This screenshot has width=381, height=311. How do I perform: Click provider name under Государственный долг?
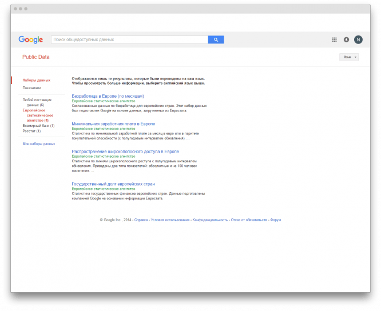tap(104, 189)
